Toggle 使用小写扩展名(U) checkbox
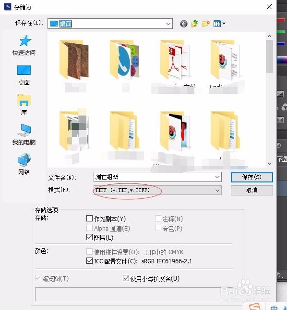 pos(126,278)
